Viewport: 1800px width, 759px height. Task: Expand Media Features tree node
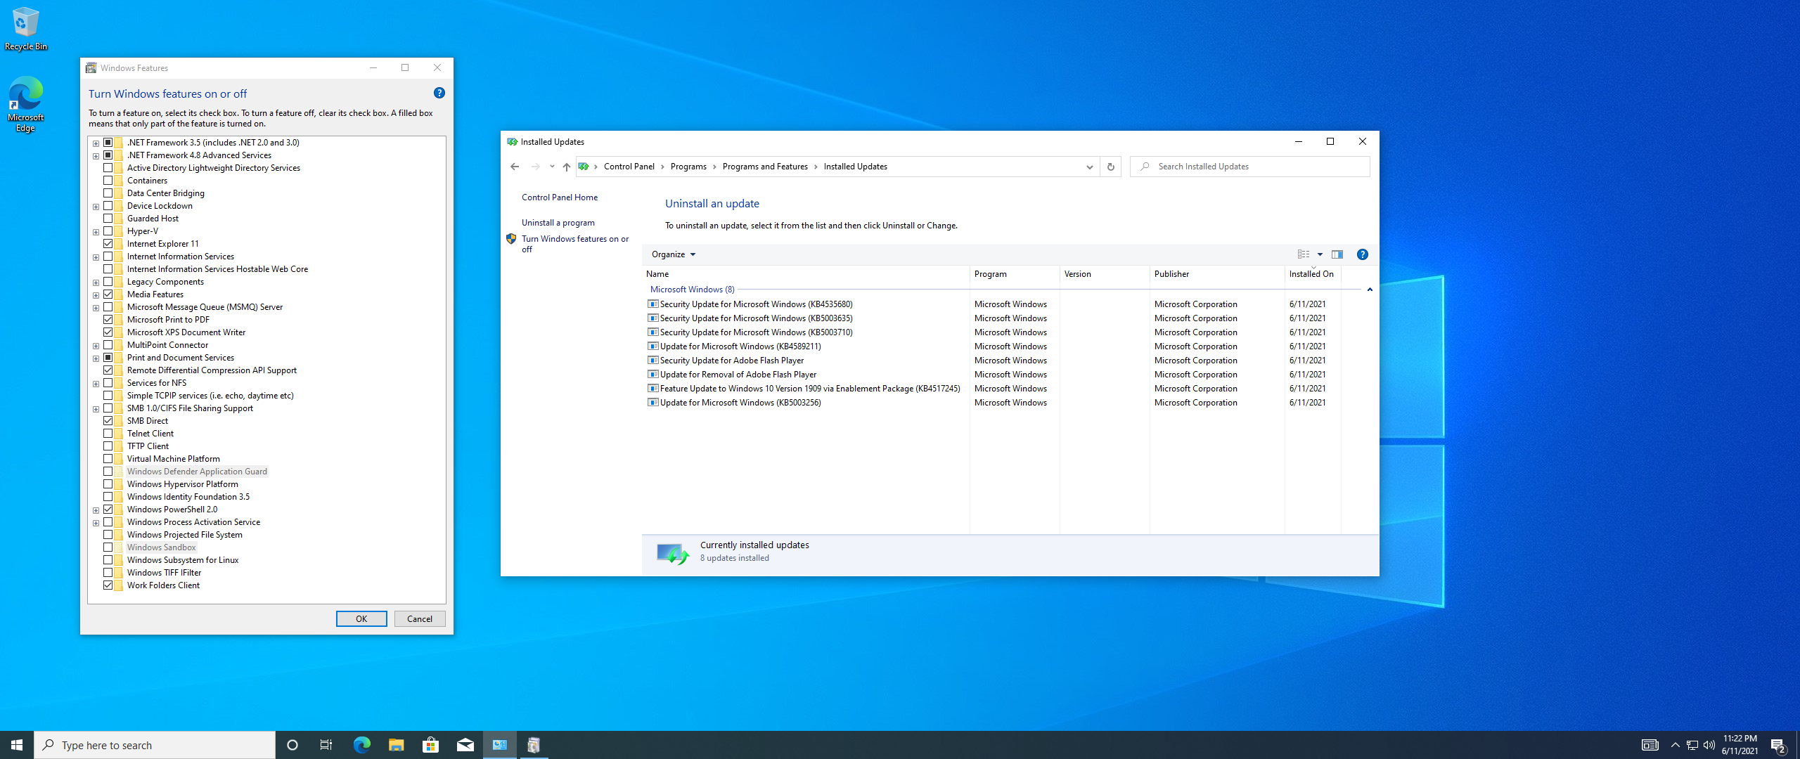click(96, 295)
